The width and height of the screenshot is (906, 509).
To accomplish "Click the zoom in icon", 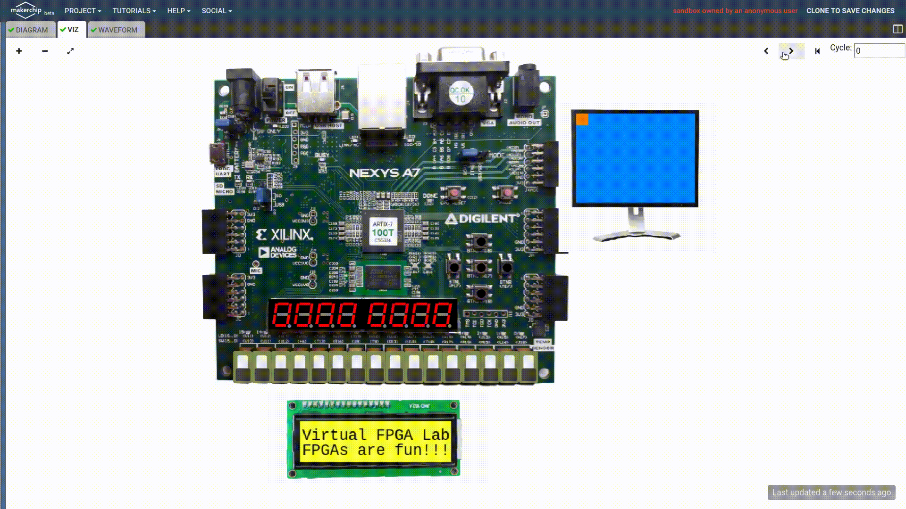I will pos(19,51).
